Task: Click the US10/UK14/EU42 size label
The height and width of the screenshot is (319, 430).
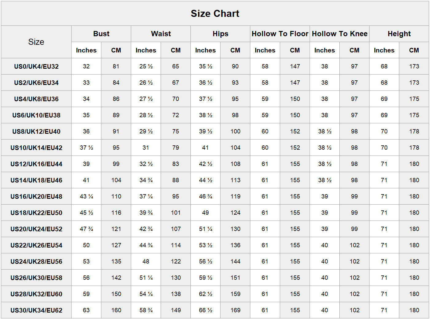Action: [36, 148]
